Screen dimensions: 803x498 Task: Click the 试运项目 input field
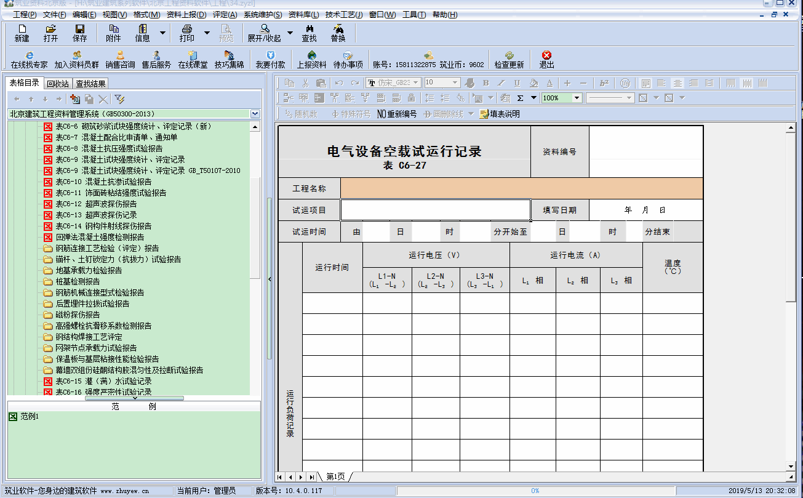click(435, 209)
